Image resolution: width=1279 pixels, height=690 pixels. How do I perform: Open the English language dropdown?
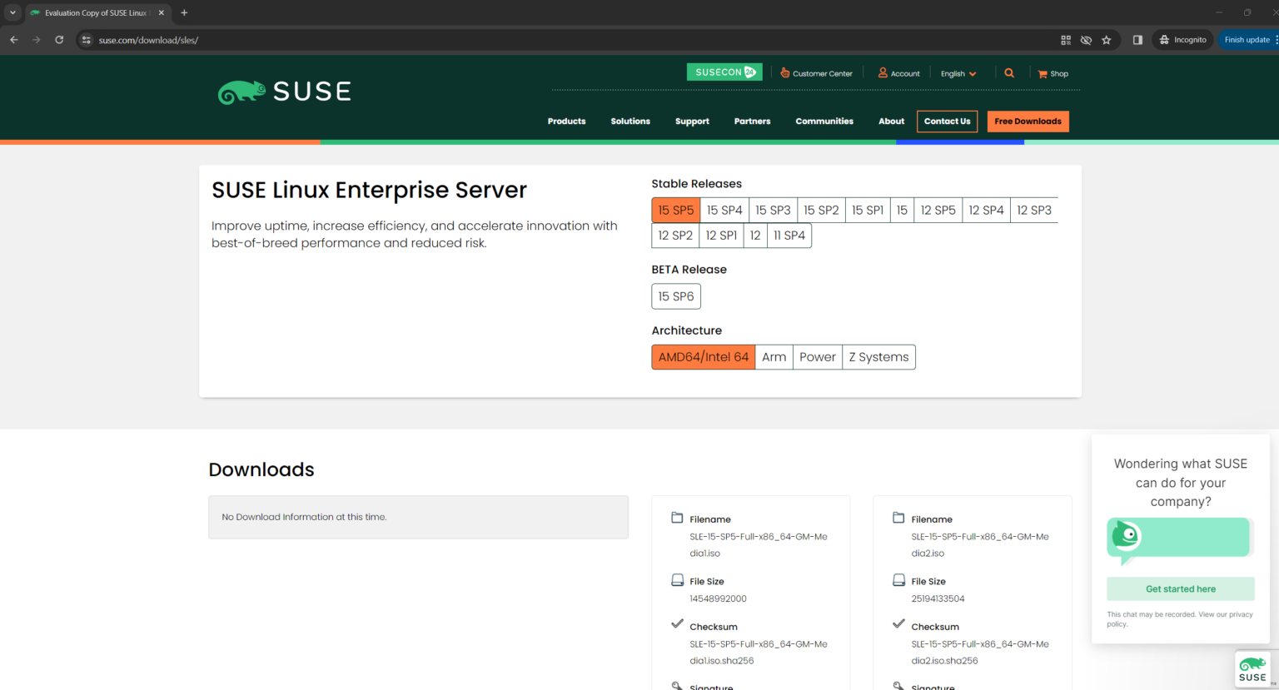point(958,73)
